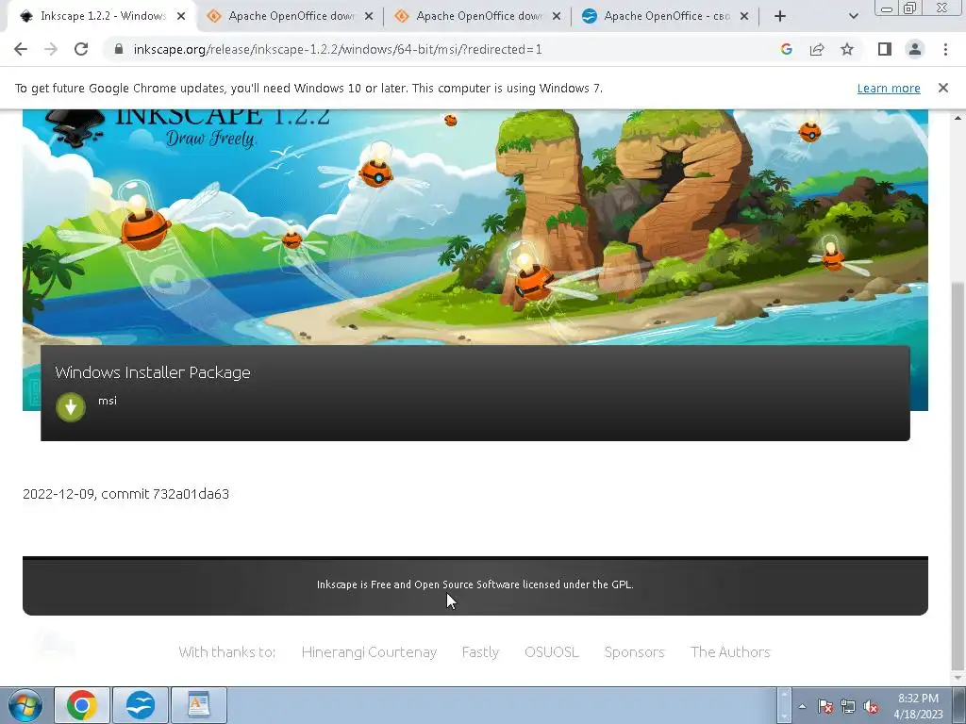Open the Chrome three-dot menu
Screen dimensions: 966x724
pyautogui.click(x=945, y=49)
